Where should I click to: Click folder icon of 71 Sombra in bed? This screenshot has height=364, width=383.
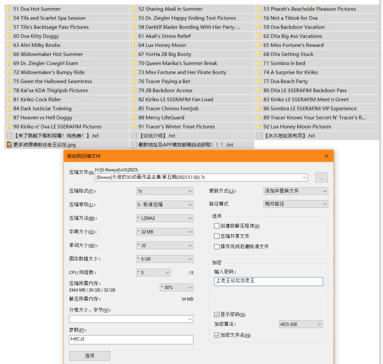point(259,63)
